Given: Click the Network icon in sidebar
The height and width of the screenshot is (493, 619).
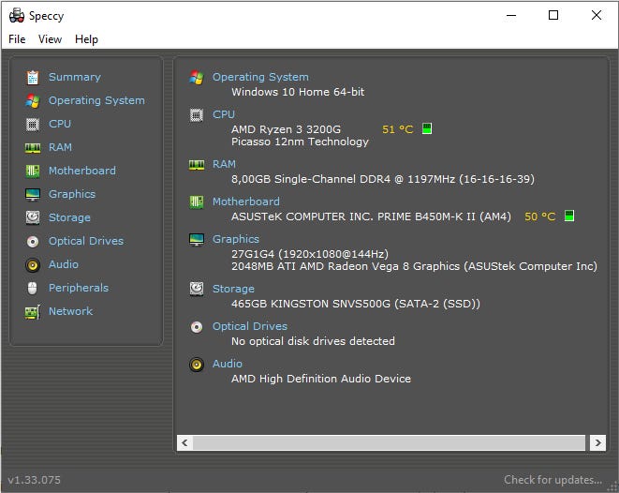Looking at the screenshot, I should tap(33, 311).
